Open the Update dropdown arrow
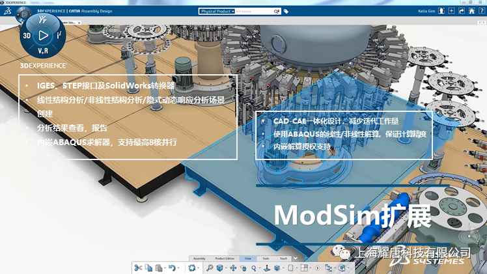The image size is (487, 274). [x=198, y=268]
